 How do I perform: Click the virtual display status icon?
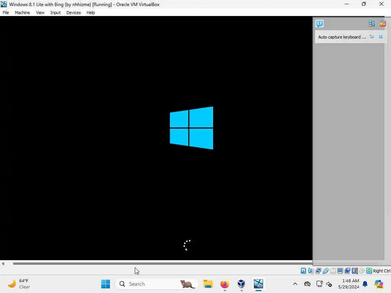pyautogui.click(x=340, y=271)
